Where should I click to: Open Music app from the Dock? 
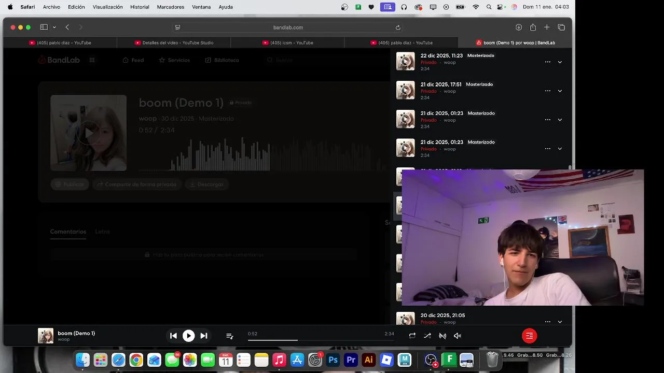pos(279,360)
